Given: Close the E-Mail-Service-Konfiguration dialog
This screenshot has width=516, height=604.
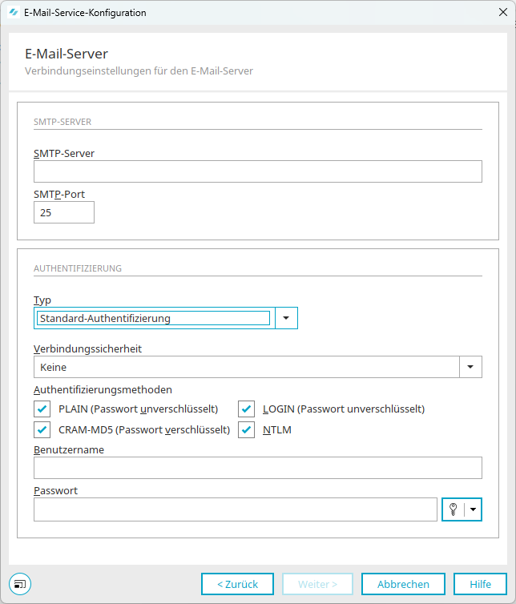Looking at the screenshot, I should [503, 12].
